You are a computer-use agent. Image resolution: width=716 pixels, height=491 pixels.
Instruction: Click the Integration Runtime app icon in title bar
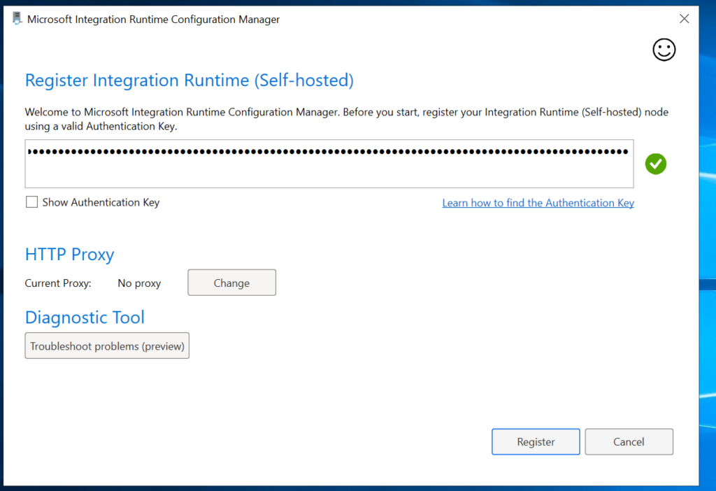tap(17, 19)
